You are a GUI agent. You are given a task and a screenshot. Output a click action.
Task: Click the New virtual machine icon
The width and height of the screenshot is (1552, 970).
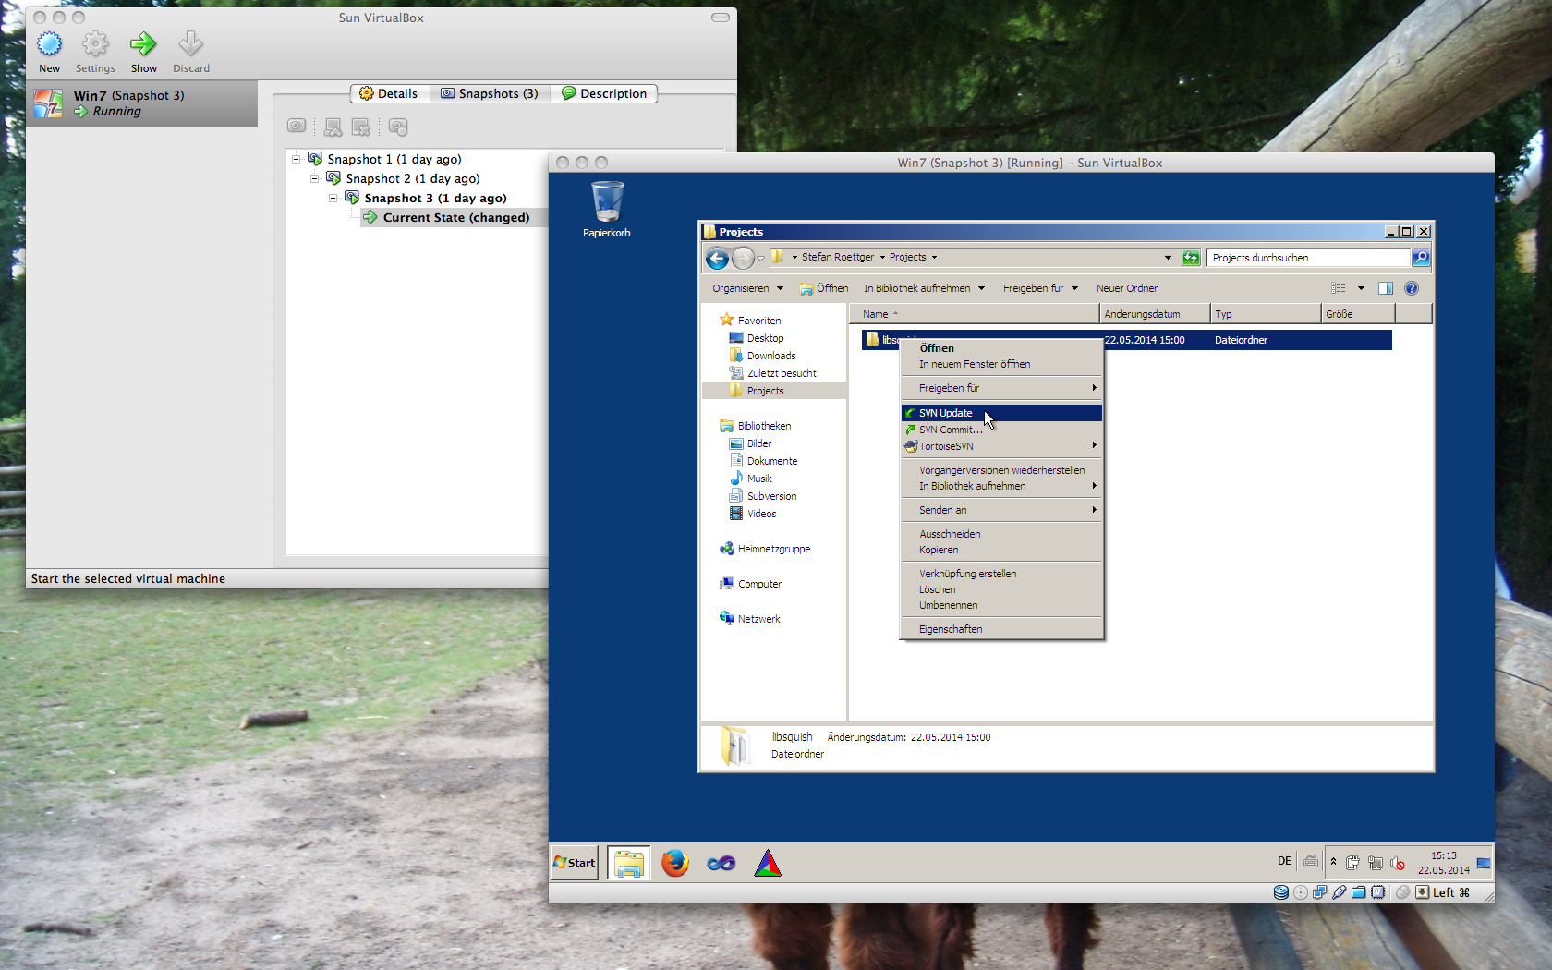tap(49, 43)
